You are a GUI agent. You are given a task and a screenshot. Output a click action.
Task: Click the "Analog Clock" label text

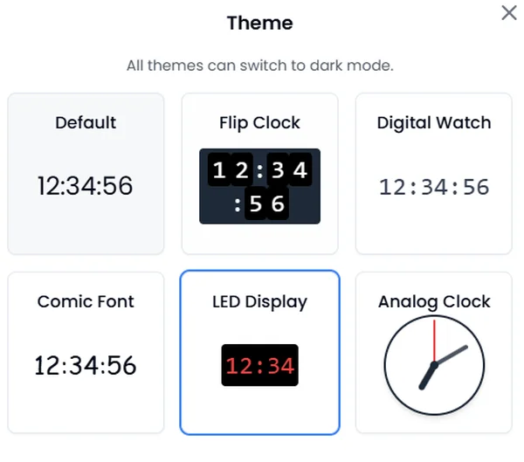pos(434,302)
